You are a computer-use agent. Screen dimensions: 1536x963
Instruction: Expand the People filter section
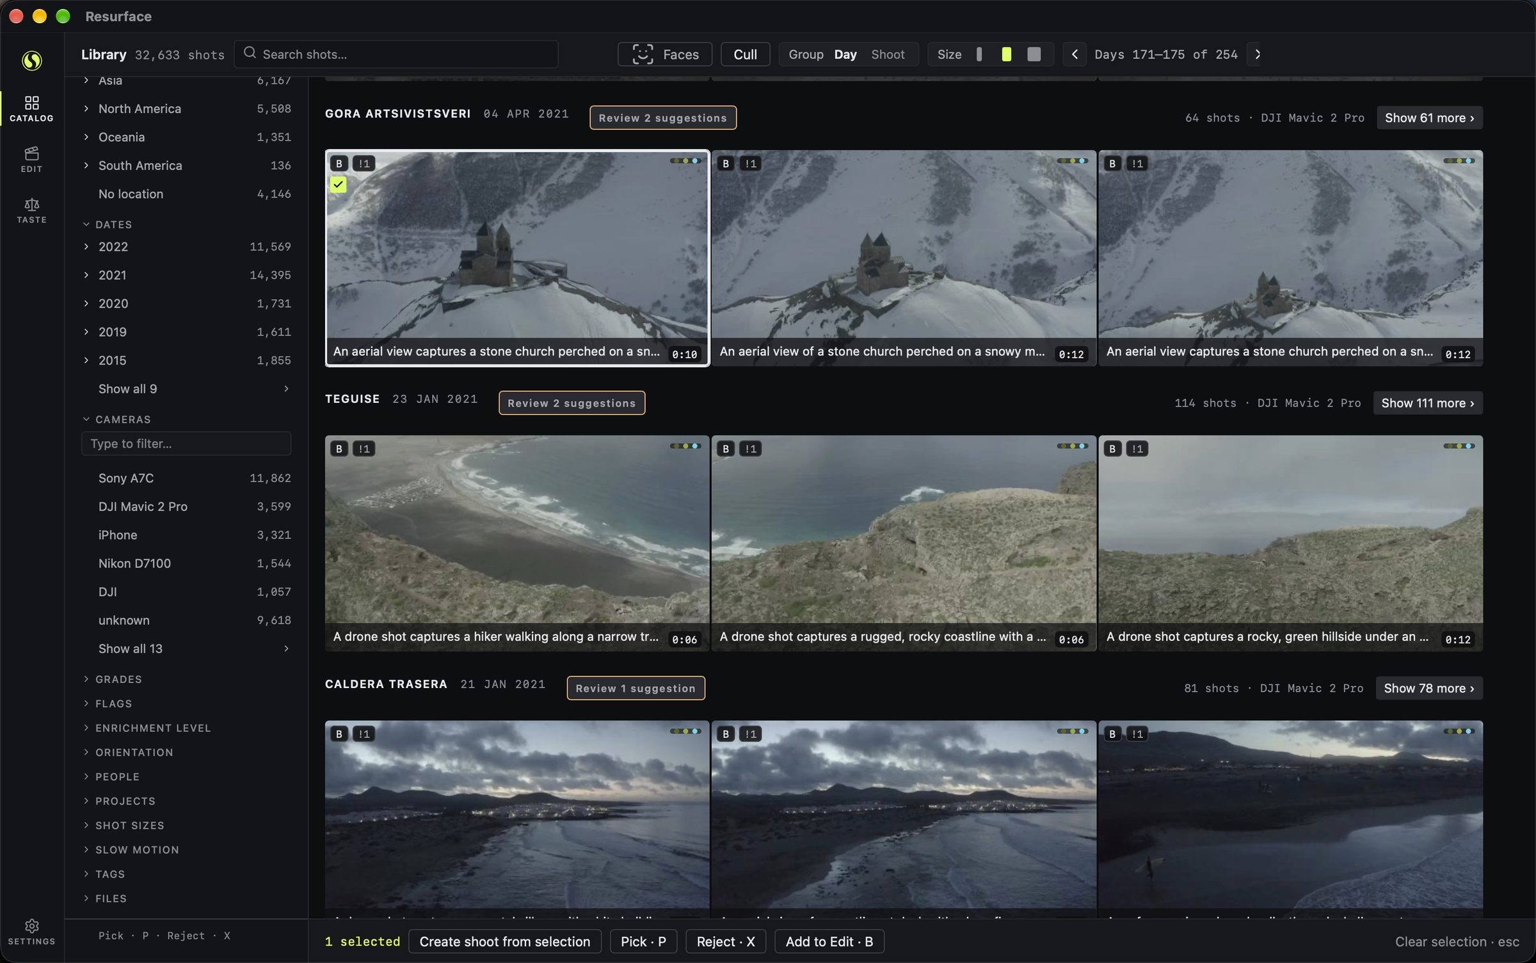click(x=111, y=777)
